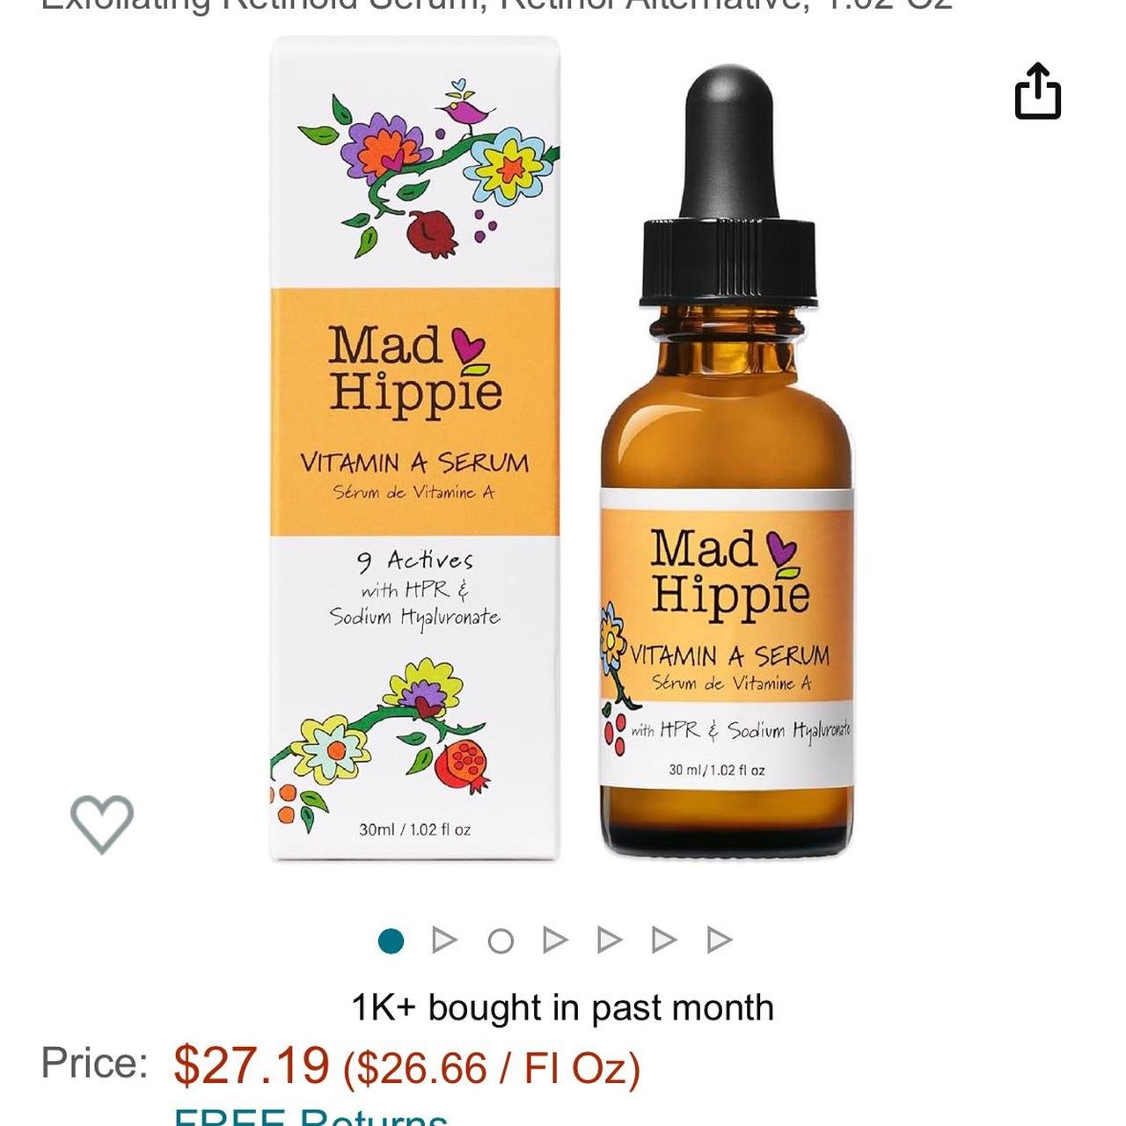The width and height of the screenshot is (1126, 1126).
Task: Open the FREE Returns link
Action: tap(311, 1115)
